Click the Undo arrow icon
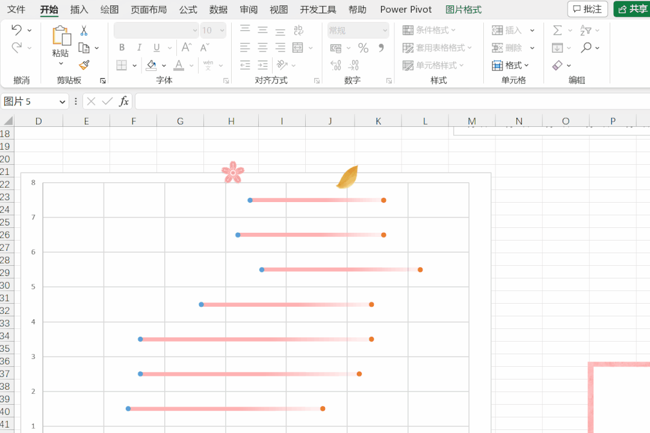The height and width of the screenshot is (433, 650). [17, 30]
